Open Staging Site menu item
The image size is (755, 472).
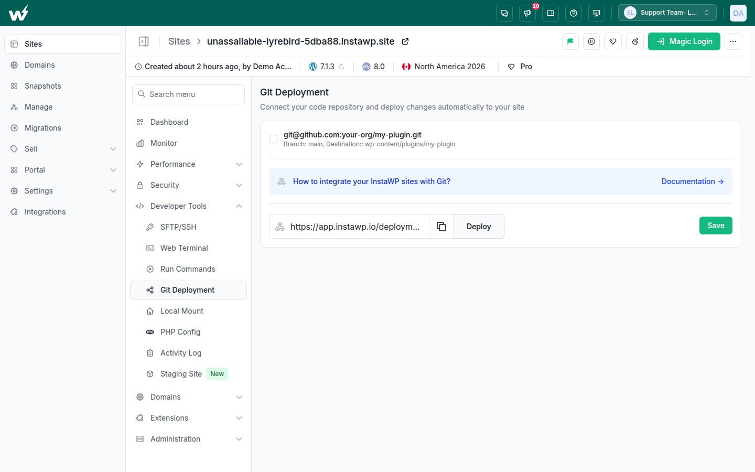[x=189, y=374]
